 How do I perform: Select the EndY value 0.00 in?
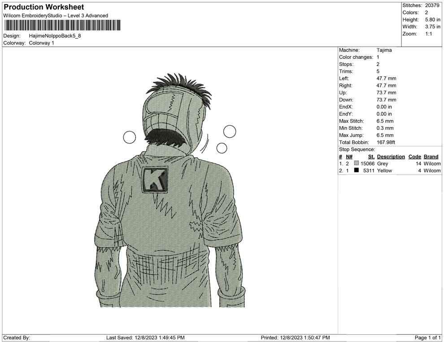pyautogui.click(x=384, y=114)
